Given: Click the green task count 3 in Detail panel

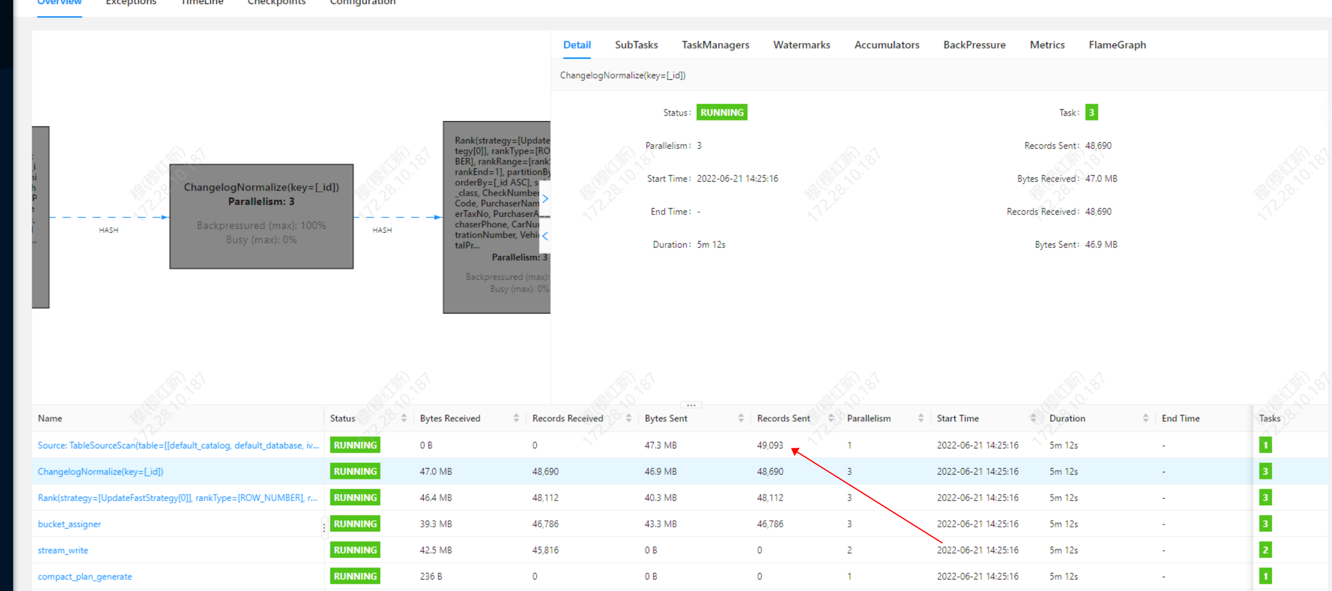Looking at the screenshot, I should pos(1092,113).
